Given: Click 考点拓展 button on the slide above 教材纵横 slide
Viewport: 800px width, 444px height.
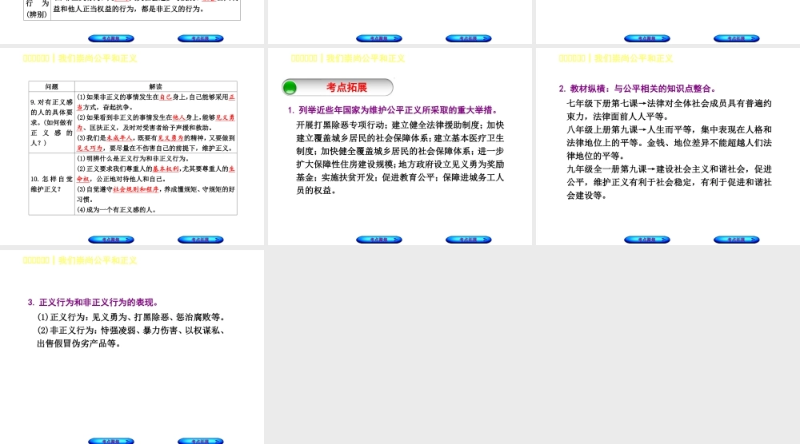Looking at the screenshot, I should click(736, 38).
